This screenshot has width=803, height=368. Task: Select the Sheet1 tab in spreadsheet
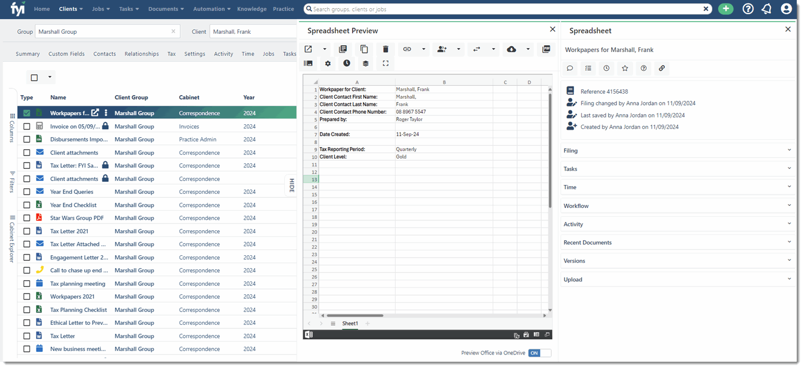pyautogui.click(x=350, y=323)
